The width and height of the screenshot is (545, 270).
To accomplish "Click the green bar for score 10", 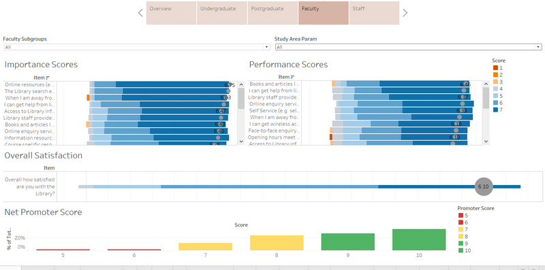I will pyautogui.click(x=419, y=239).
